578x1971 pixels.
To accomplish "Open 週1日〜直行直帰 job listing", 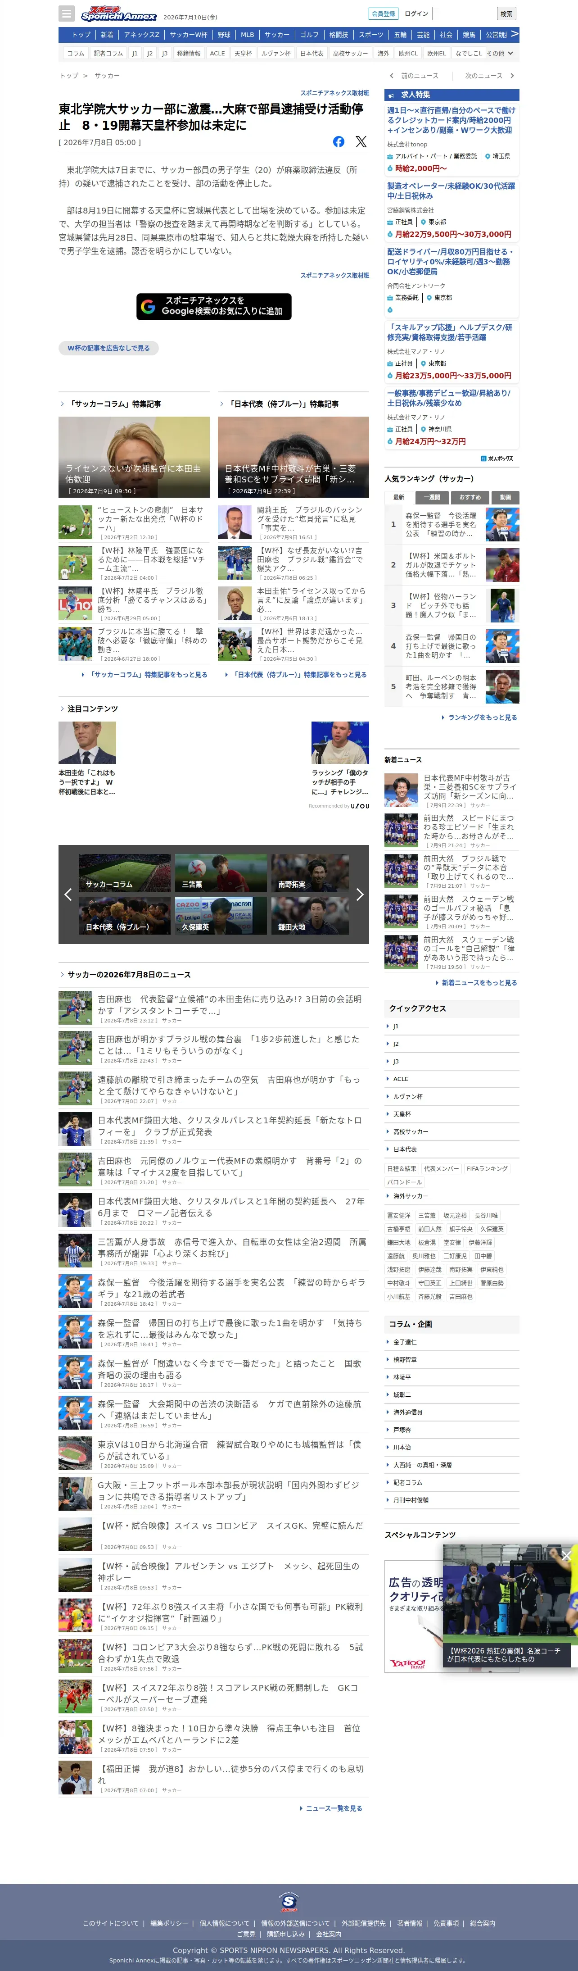I will tap(450, 120).
